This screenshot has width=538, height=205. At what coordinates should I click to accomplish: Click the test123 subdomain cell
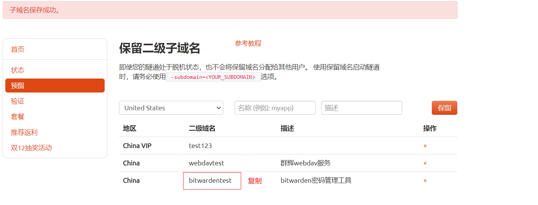(x=201, y=146)
